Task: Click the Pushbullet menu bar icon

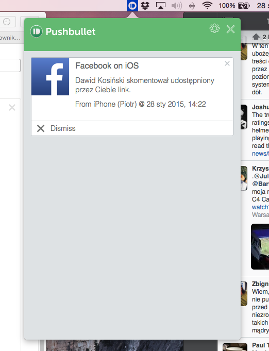Action: (x=132, y=6)
